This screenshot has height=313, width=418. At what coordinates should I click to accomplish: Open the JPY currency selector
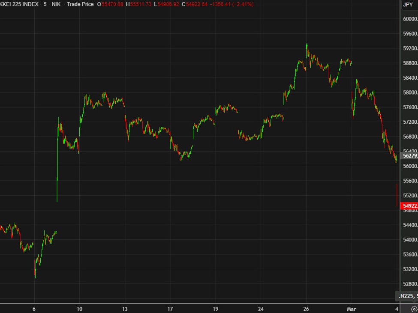click(408, 4)
